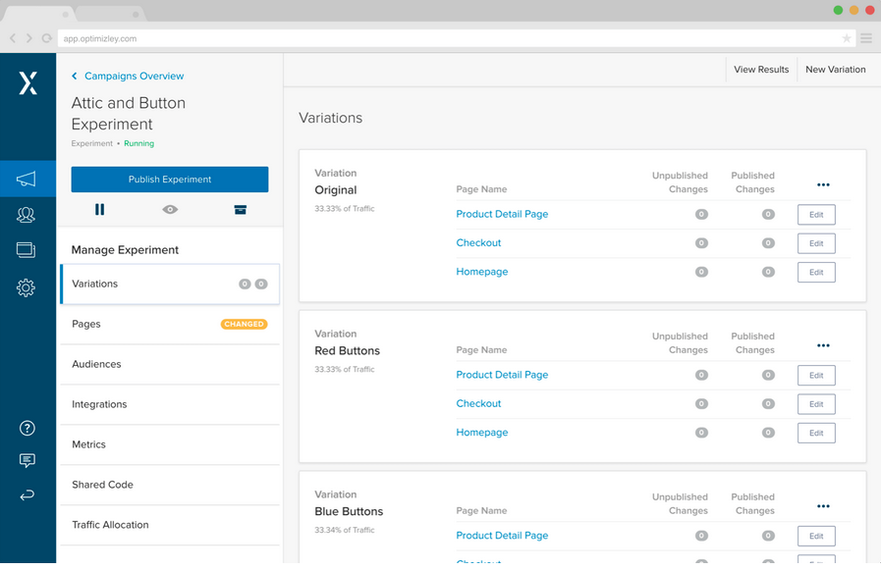The image size is (881, 570).
Task: Edit Checkout for Original variation
Action: pyautogui.click(x=816, y=243)
